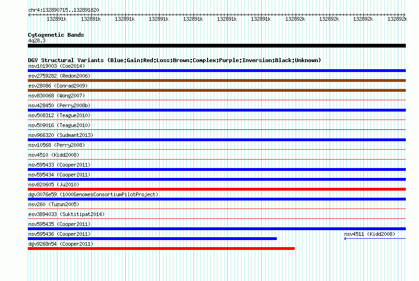Select the blue nsv428450 gain bar
The image size is (419, 281).
click(x=217, y=110)
